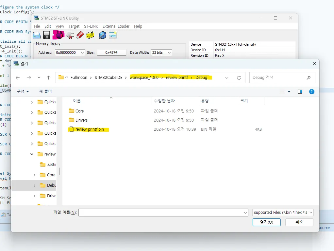Expand the Core folder in the navigation tree
334x251 pixels.
pyautogui.click(x=35, y=175)
